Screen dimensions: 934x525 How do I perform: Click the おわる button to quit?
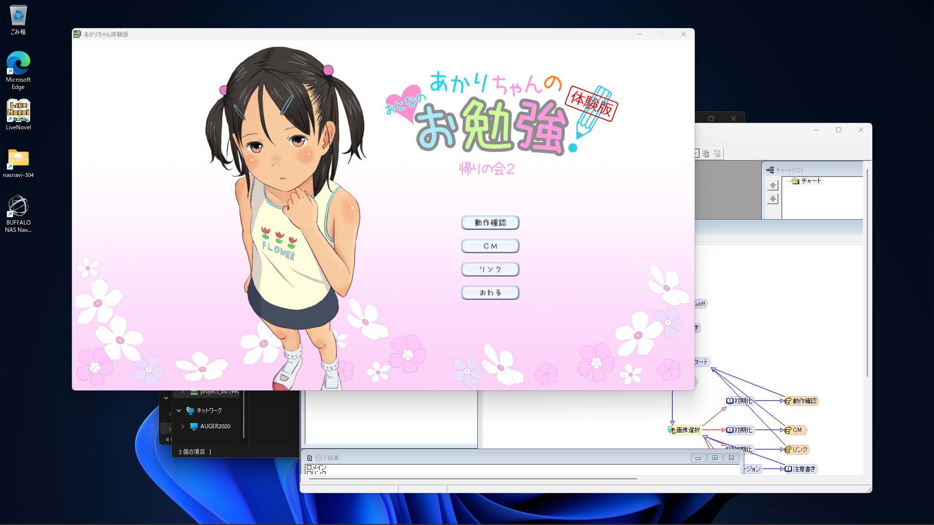click(x=490, y=293)
